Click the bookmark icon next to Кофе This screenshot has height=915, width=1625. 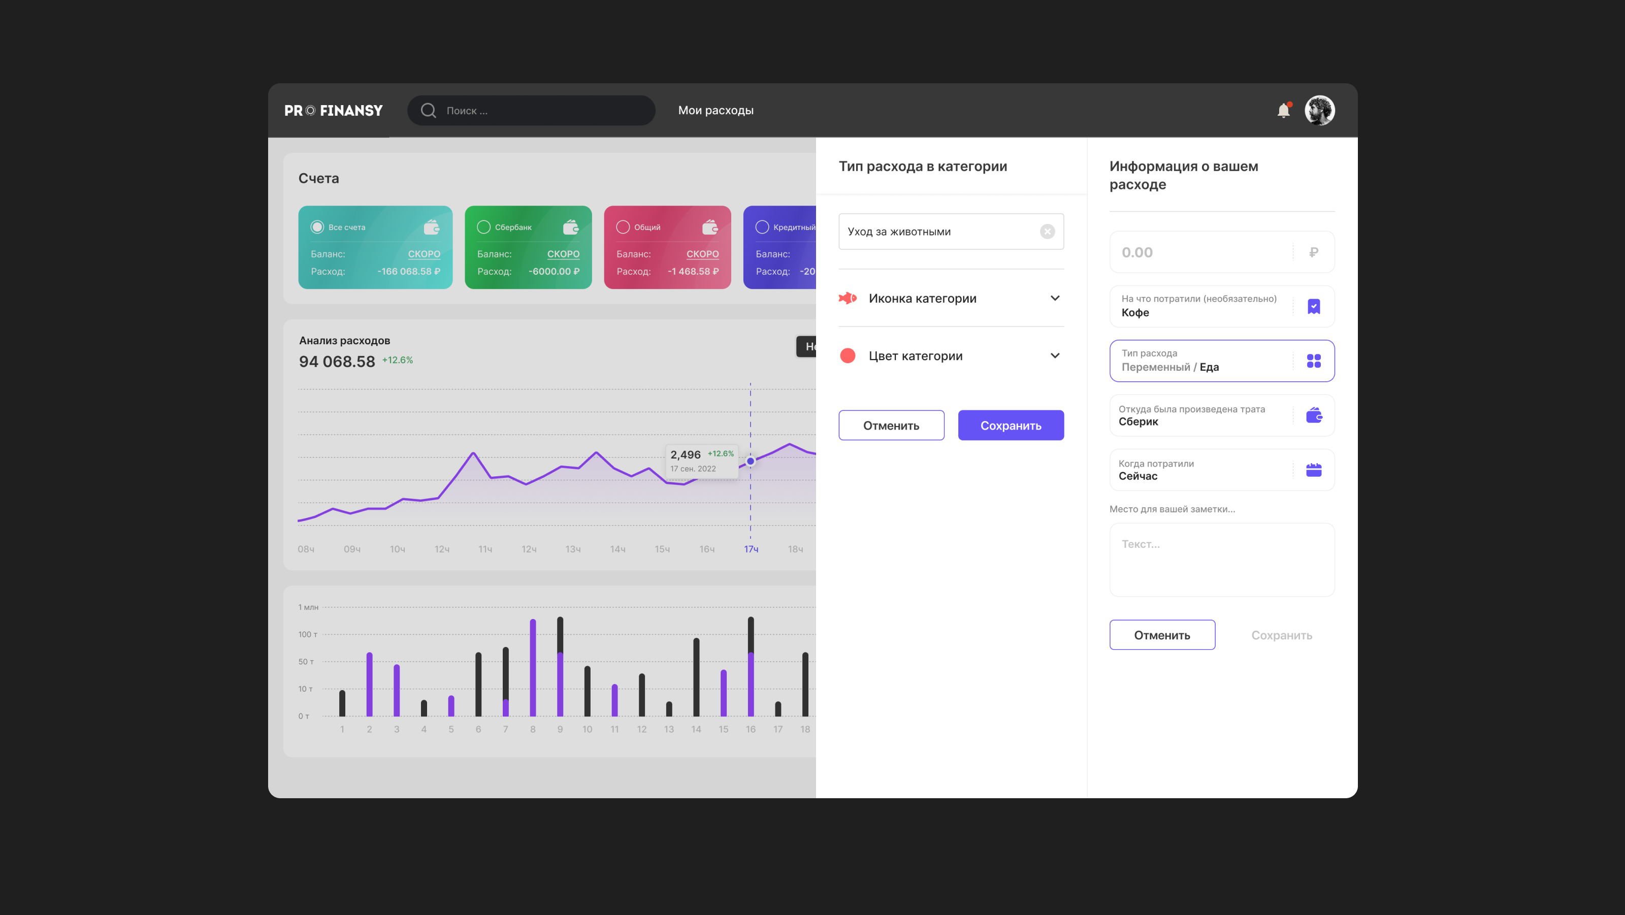[1314, 307]
